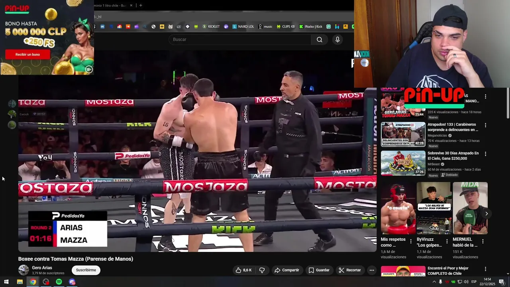Open File Explorer from taskbar
The width and height of the screenshot is (510, 287).
[20, 282]
